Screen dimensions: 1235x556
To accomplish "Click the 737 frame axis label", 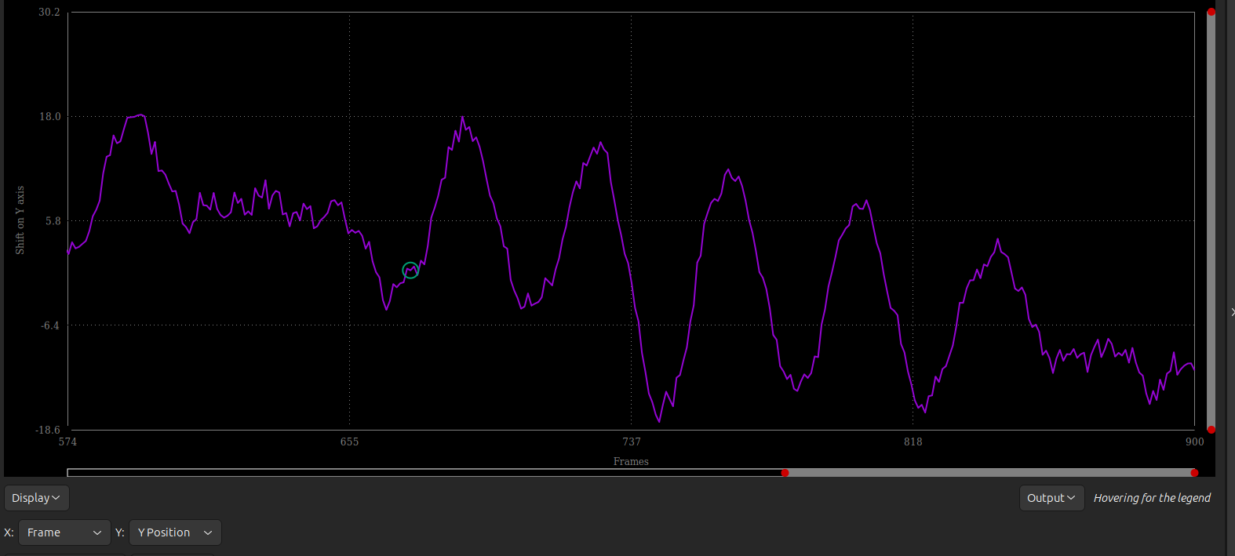I will 632,442.
